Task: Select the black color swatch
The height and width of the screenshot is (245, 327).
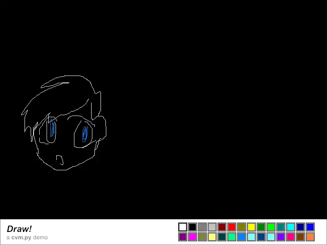Action: pos(193,227)
